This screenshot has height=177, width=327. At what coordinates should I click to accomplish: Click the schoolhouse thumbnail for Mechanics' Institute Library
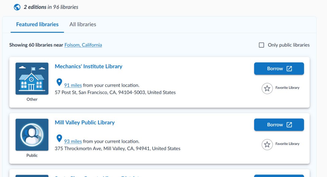[32, 78]
